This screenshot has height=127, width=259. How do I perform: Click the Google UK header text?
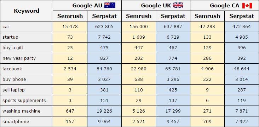click(x=156, y=6)
